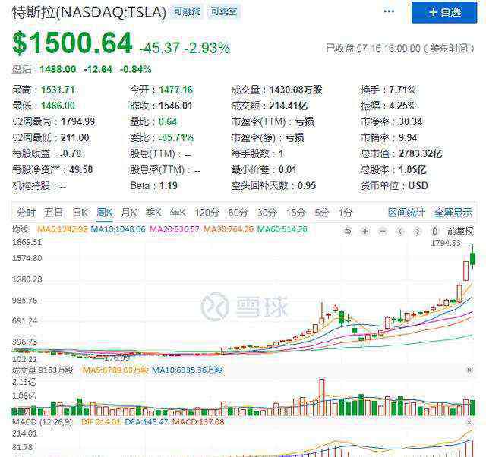Click the chart zoom out minus icon
486x457 pixels.
pos(383,231)
